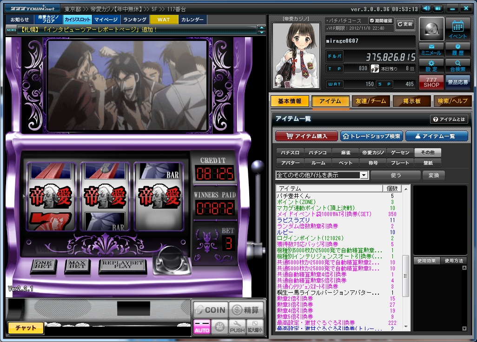This screenshot has height=342, width=477.
Task: Select 帝愛カジノ item category
Action: [373, 152]
